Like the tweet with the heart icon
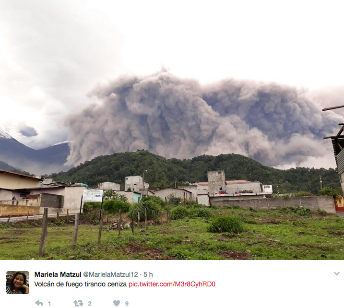Viewport: 344px width, 308px height. [x=117, y=303]
